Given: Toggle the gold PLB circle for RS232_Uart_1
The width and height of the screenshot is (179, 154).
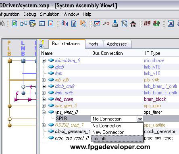Looking at the screenshot, I should coord(10,125).
